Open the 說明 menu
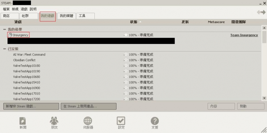The width and height of the screenshot is (267, 133). 33,9
